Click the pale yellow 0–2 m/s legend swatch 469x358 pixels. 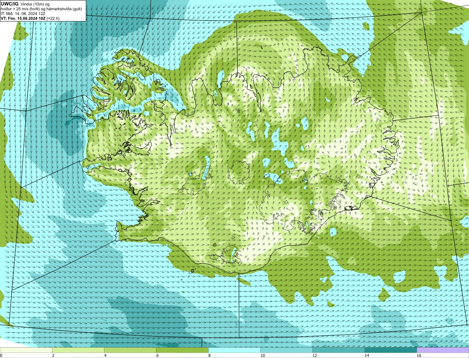(x=26, y=350)
